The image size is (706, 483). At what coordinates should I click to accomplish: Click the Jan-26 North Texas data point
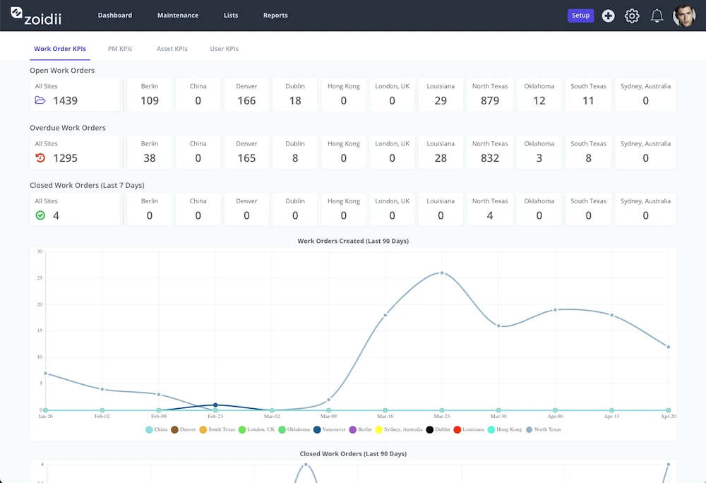click(x=45, y=373)
